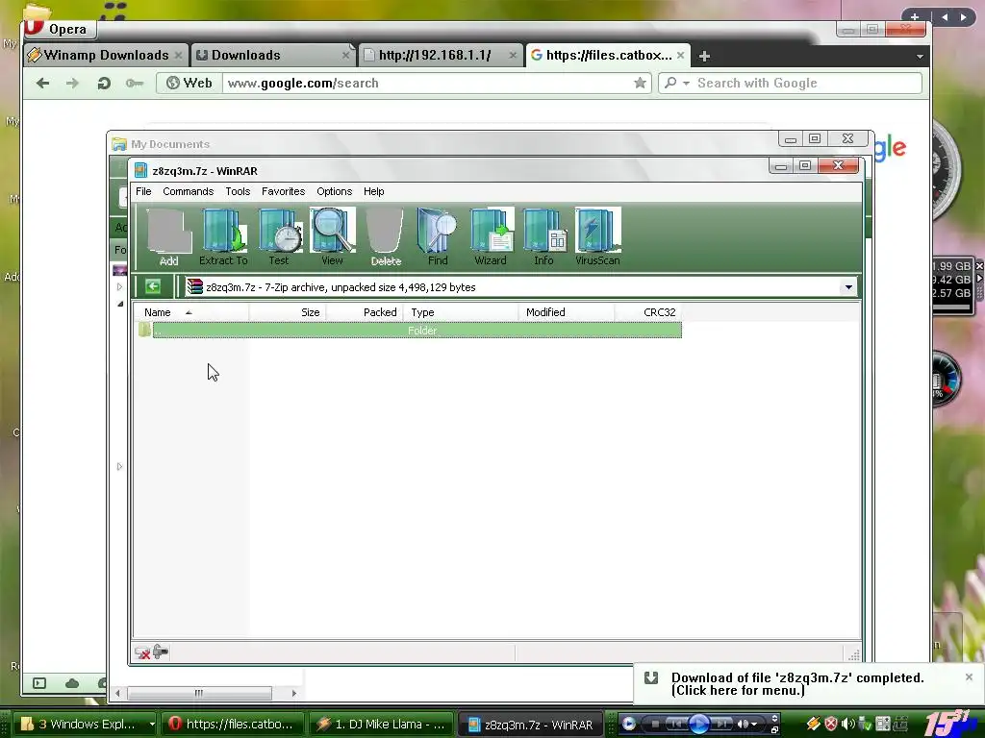This screenshot has width=985, height=738.
Task: Click the Opera address bar URL field
Action: (427, 83)
